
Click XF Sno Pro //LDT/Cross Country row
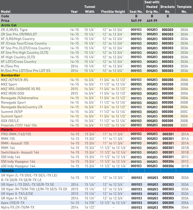[x=26, y=48]
